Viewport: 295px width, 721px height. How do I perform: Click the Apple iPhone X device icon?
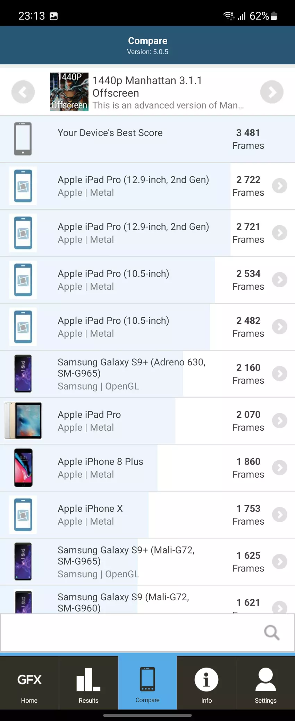tap(23, 515)
